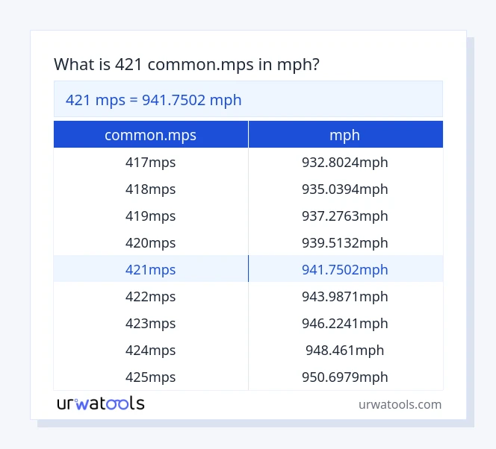
Task: Click the highlighted 421mps cell
Action: click(150, 269)
